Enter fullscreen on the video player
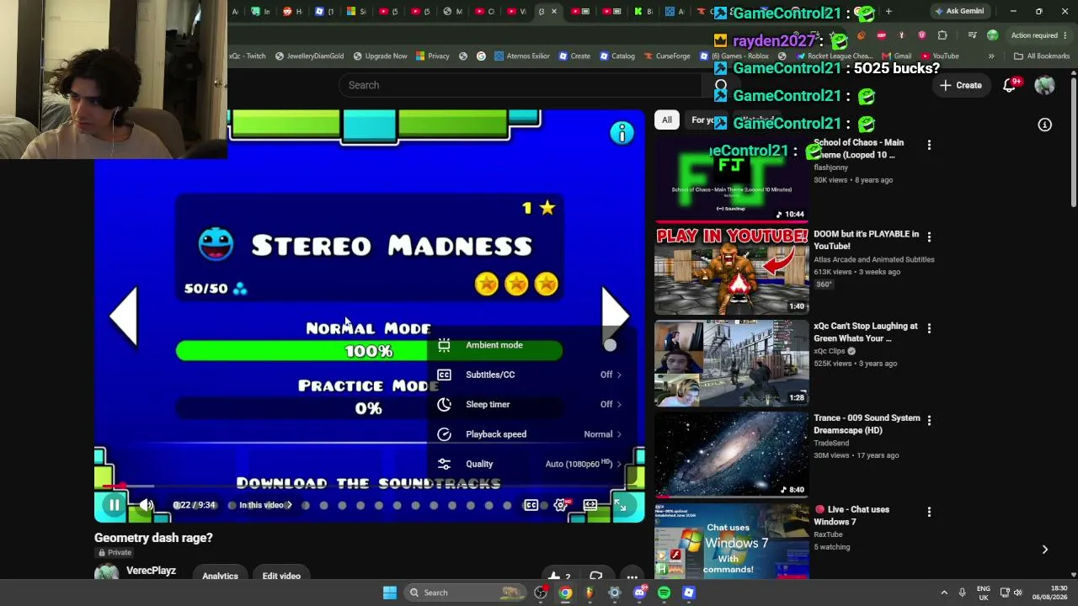Screen dimensions: 1078x606 pos(620,505)
